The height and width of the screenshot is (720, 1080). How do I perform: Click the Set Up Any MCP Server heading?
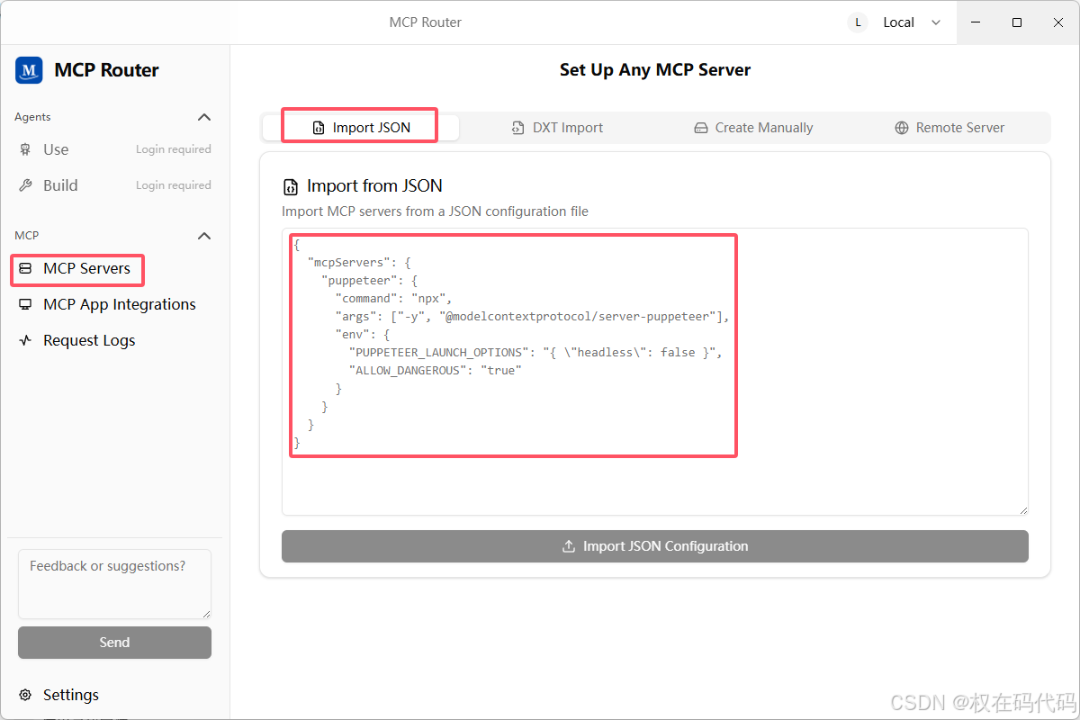point(655,70)
